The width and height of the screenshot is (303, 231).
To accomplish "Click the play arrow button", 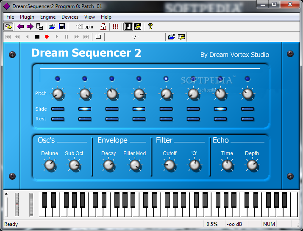I will [57, 37].
